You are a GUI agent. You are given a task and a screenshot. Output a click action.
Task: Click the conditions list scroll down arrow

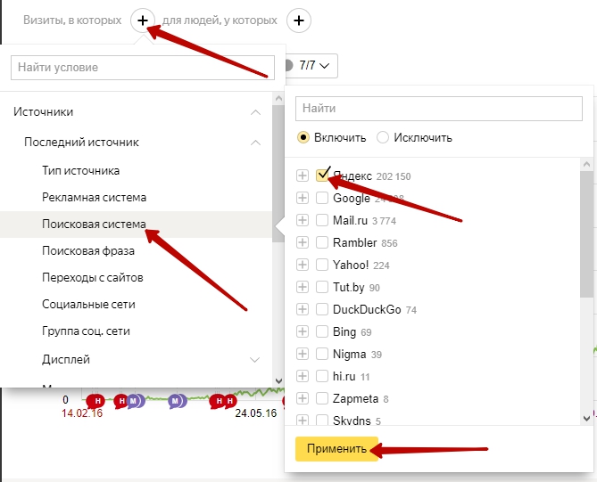[x=278, y=380]
